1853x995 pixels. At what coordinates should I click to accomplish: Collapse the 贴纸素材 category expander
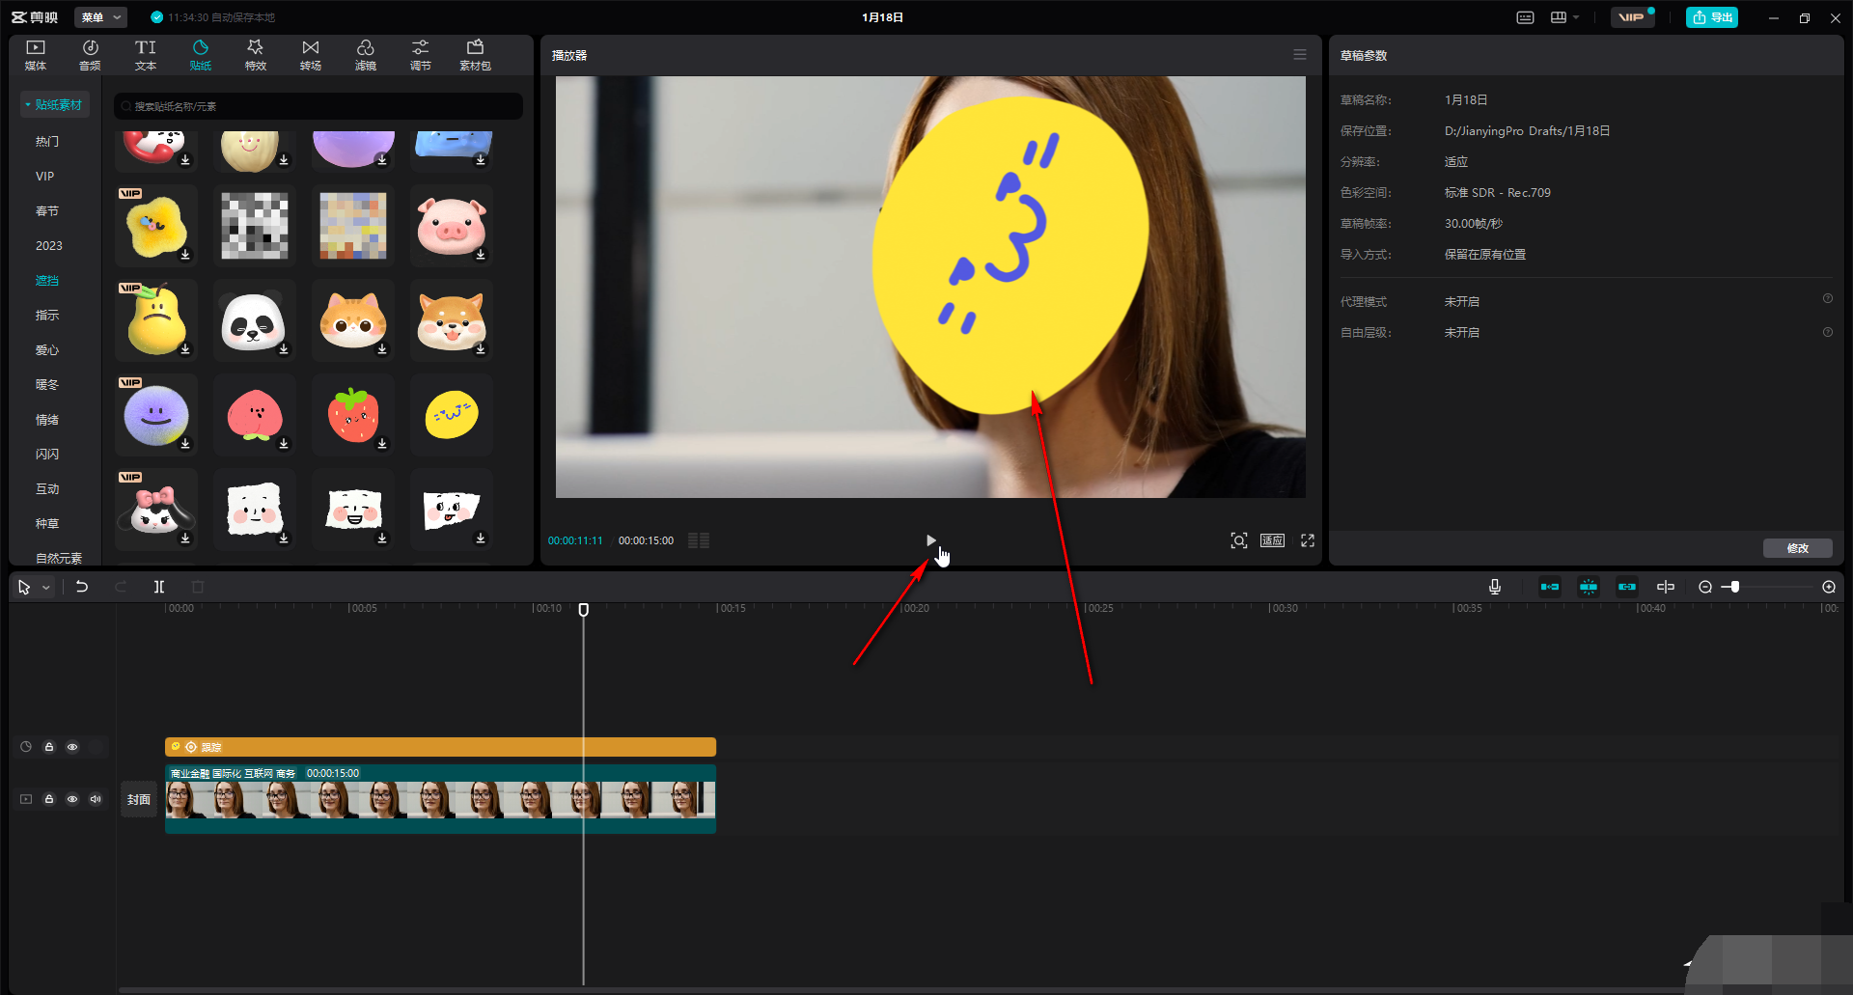[28, 105]
